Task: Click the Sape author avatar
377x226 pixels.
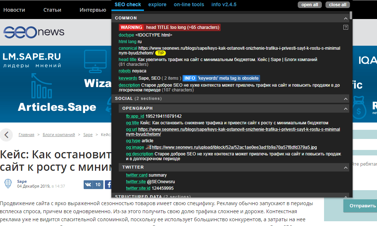Action: coord(8,184)
